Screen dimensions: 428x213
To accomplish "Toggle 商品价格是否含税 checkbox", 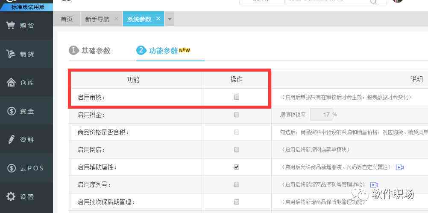I will click(237, 132).
